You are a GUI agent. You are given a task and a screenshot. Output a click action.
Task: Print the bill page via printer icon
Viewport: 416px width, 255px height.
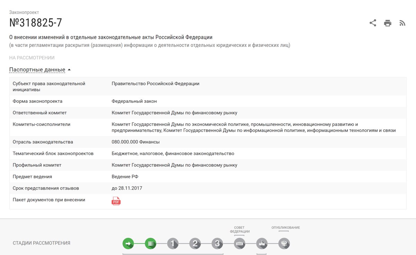pos(388,23)
